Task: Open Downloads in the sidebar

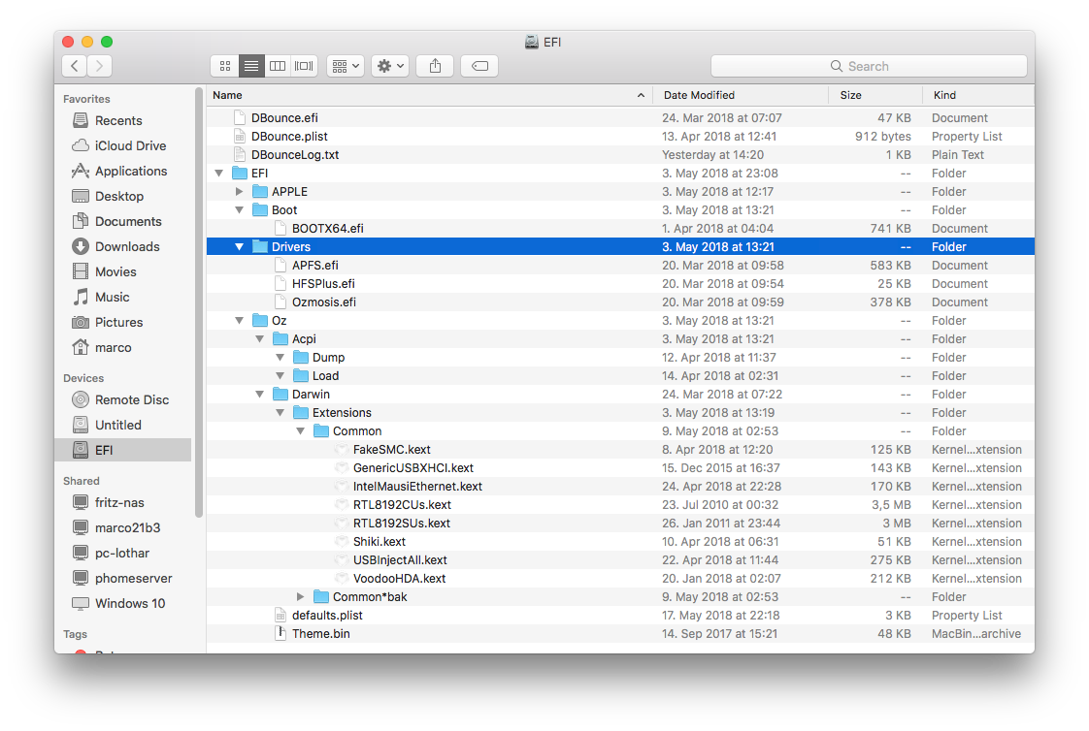Action: coord(115,246)
